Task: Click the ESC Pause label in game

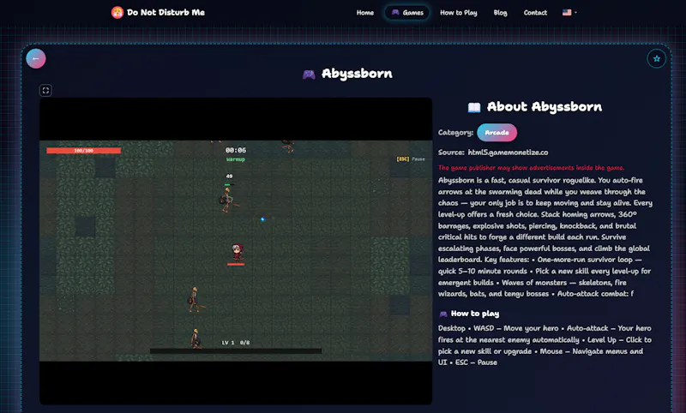Action: (411, 159)
